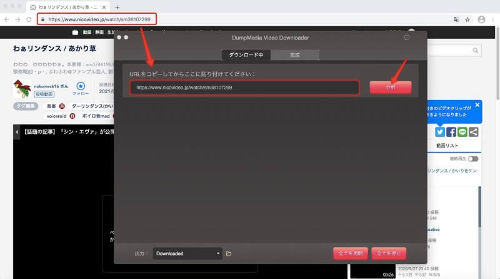
Task: Share video on Facebook
Action: 451,132
